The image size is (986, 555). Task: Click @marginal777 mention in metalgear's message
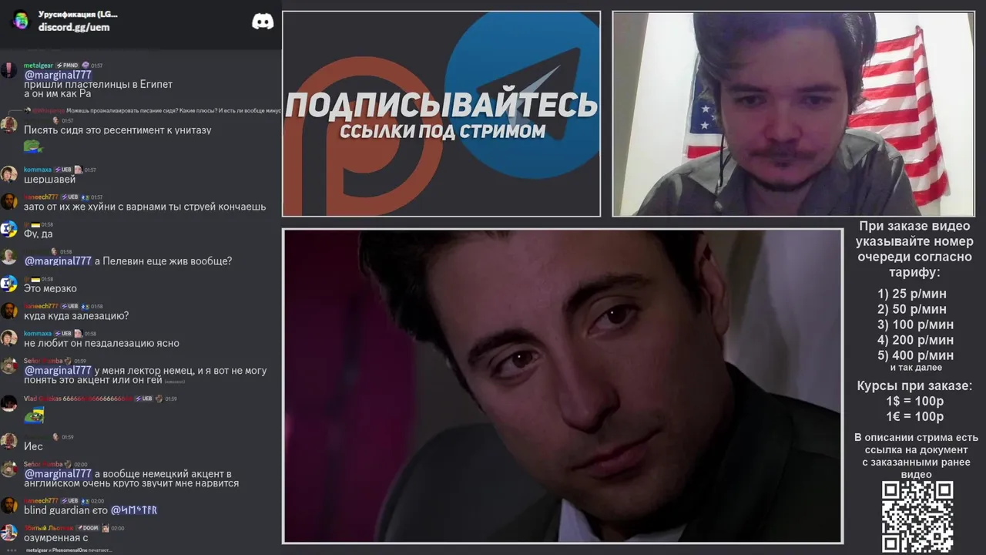coord(58,75)
